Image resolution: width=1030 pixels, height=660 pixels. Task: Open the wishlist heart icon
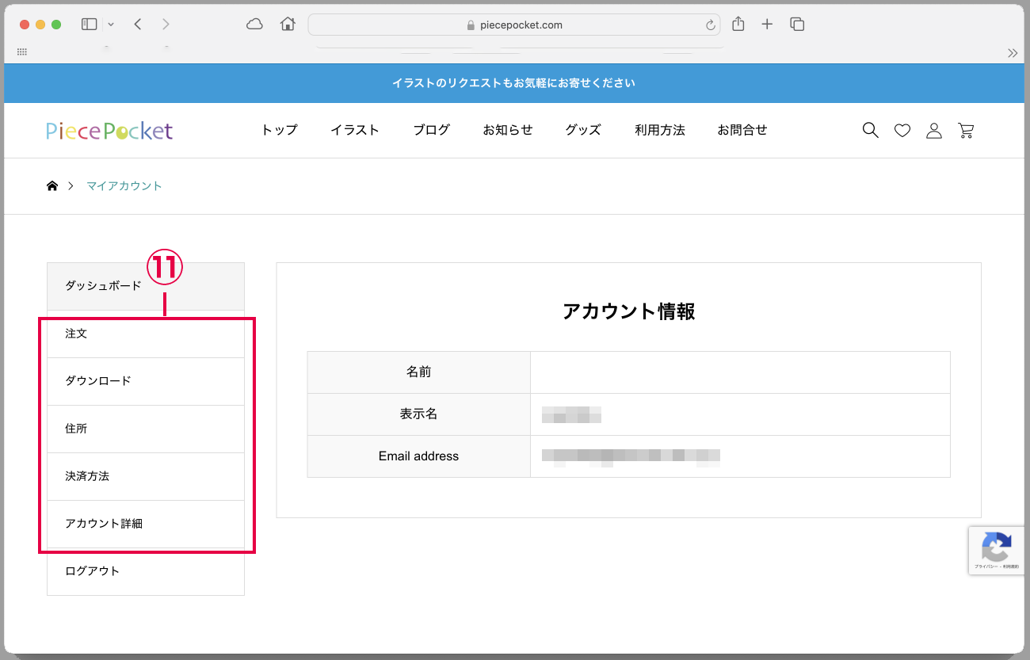click(x=902, y=131)
